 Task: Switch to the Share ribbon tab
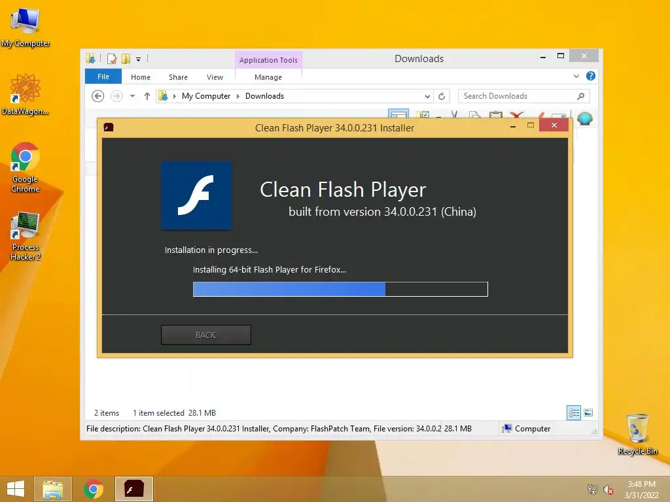[178, 77]
